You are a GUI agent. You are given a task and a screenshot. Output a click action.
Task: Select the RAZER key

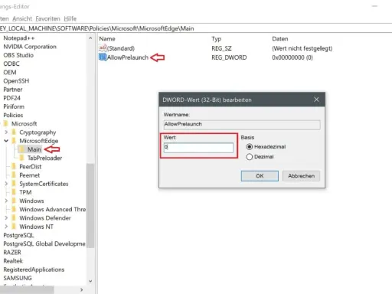pyautogui.click(x=12, y=252)
